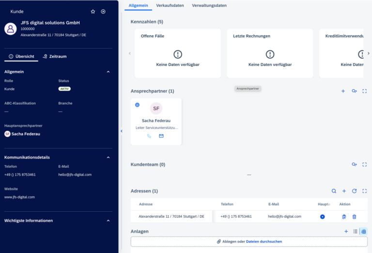Send email to Sacha Federau via envelope icon

pyautogui.click(x=161, y=136)
